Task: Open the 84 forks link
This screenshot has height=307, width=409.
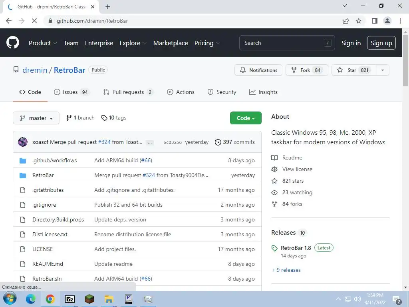Action: point(287,204)
